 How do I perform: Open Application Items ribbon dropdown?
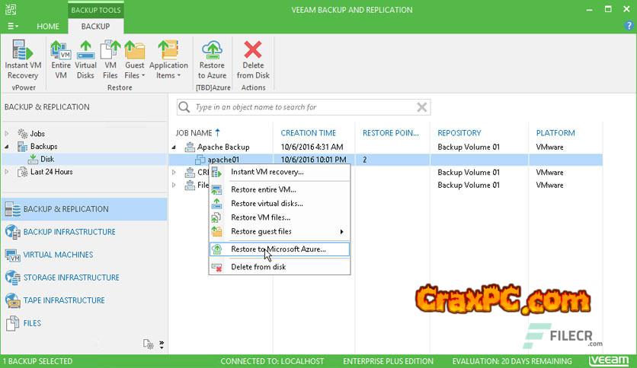pyautogui.click(x=168, y=59)
